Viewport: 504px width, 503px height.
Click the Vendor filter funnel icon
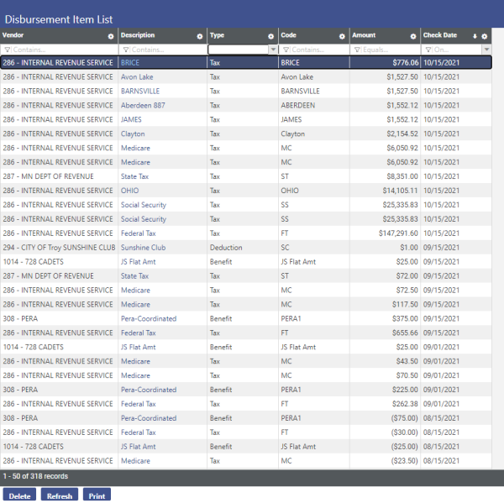point(7,50)
